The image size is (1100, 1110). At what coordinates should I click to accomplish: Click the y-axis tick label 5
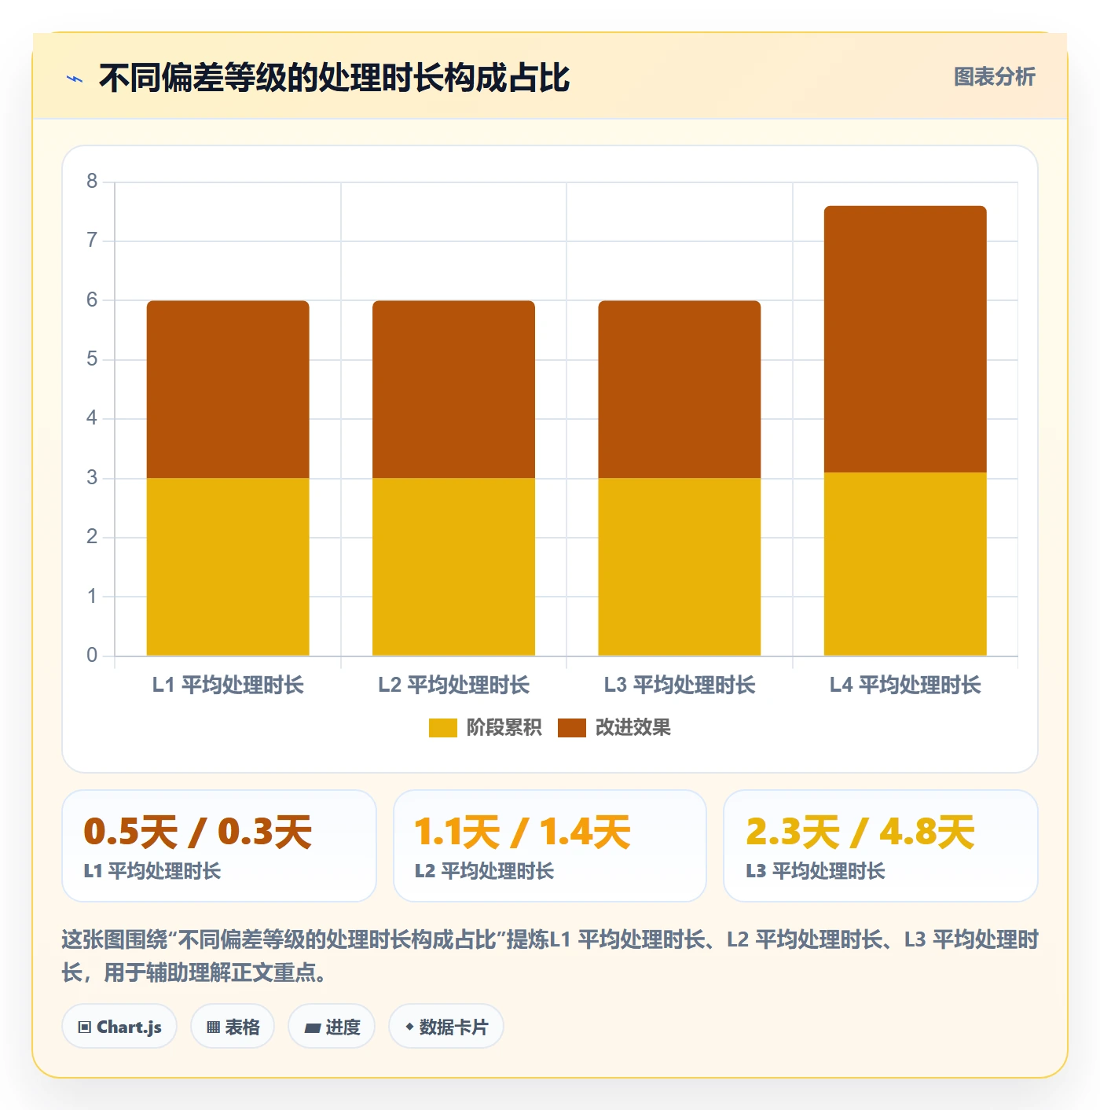click(92, 359)
